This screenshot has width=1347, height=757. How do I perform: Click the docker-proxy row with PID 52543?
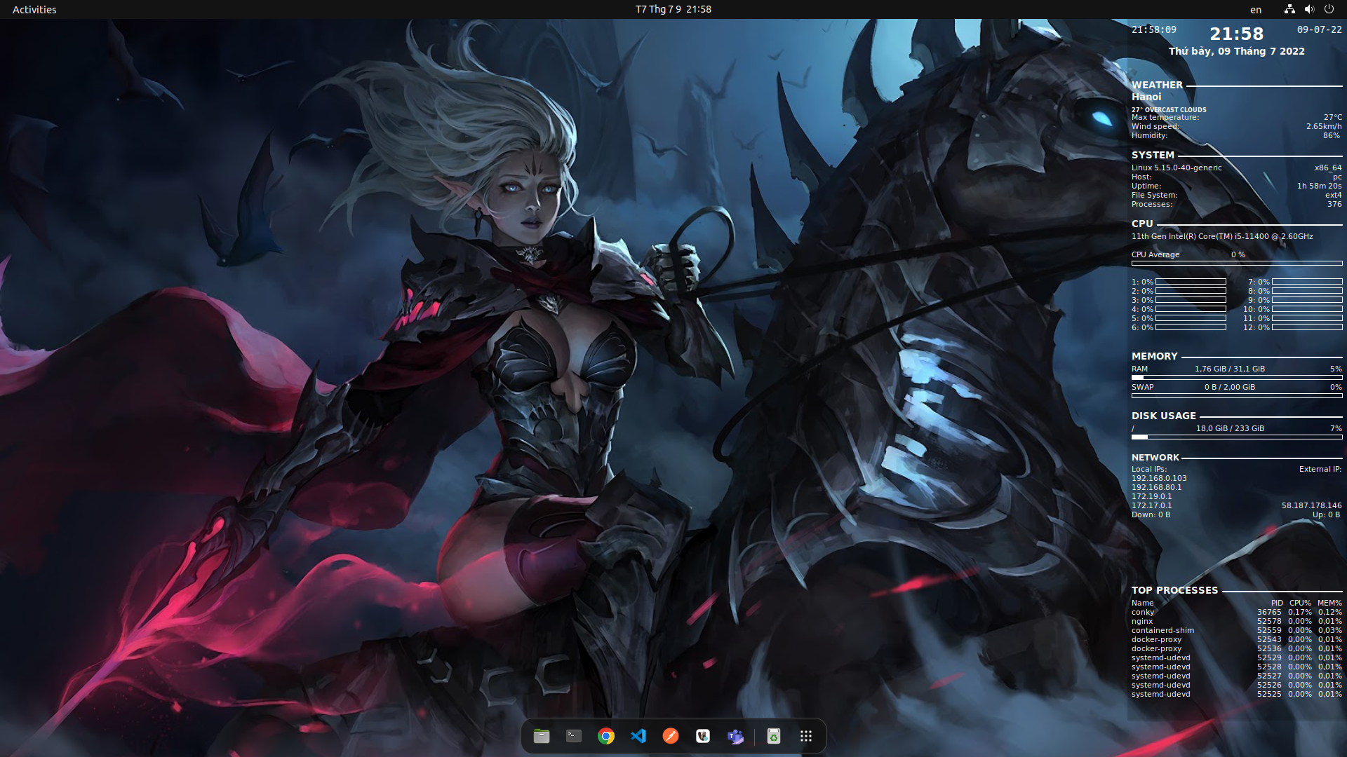(x=1237, y=639)
